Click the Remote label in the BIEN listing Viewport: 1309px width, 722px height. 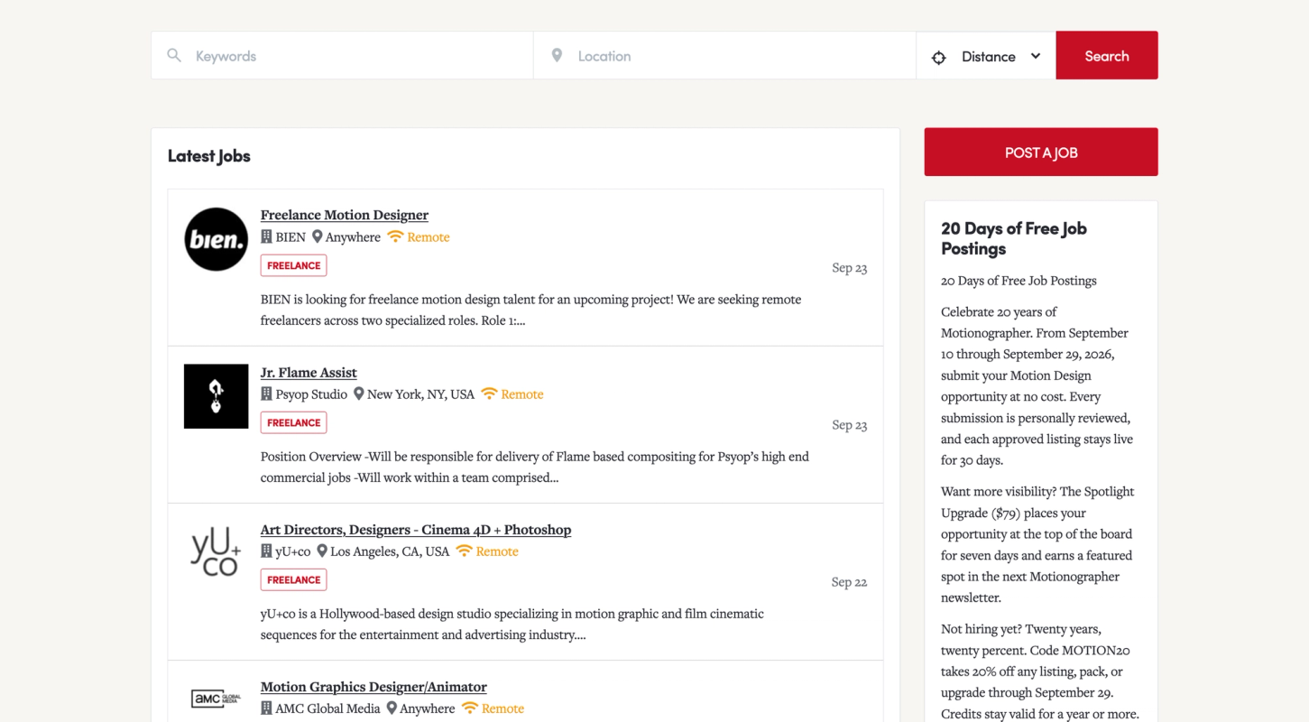(x=429, y=237)
